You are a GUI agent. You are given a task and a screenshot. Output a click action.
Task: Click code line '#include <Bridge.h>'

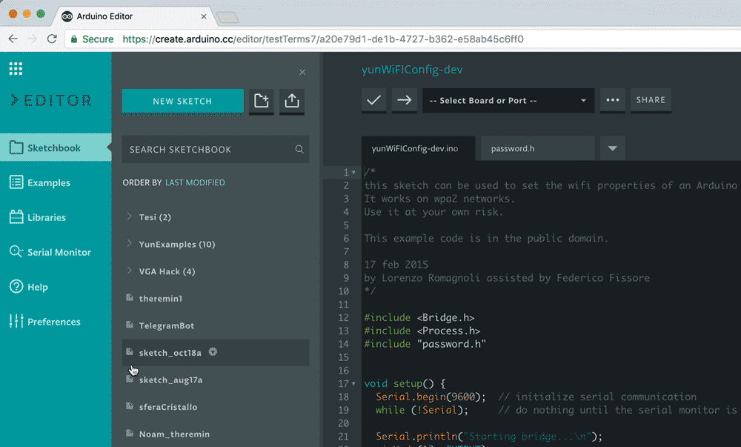click(419, 317)
